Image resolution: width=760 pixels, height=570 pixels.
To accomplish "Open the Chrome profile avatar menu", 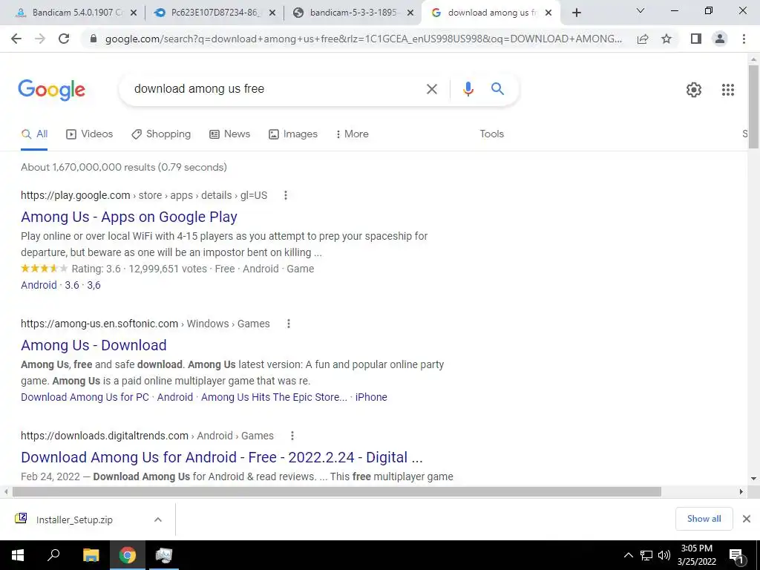I will (x=720, y=39).
